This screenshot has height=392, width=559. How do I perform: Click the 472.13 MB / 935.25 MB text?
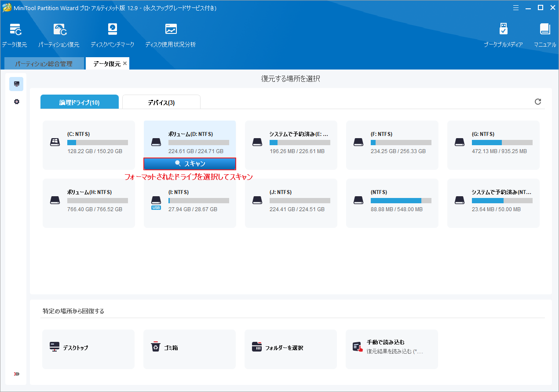(x=499, y=151)
